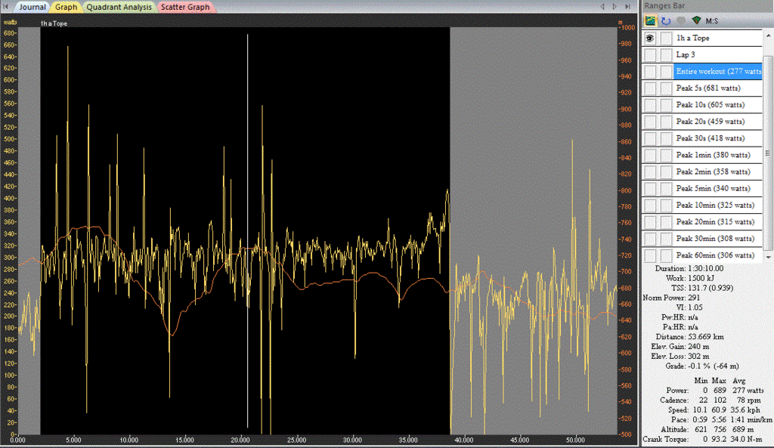Image resolution: width=774 pixels, height=448 pixels.
Task: Hide the '1h a Tope' range eye icon
Action: point(650,38)
